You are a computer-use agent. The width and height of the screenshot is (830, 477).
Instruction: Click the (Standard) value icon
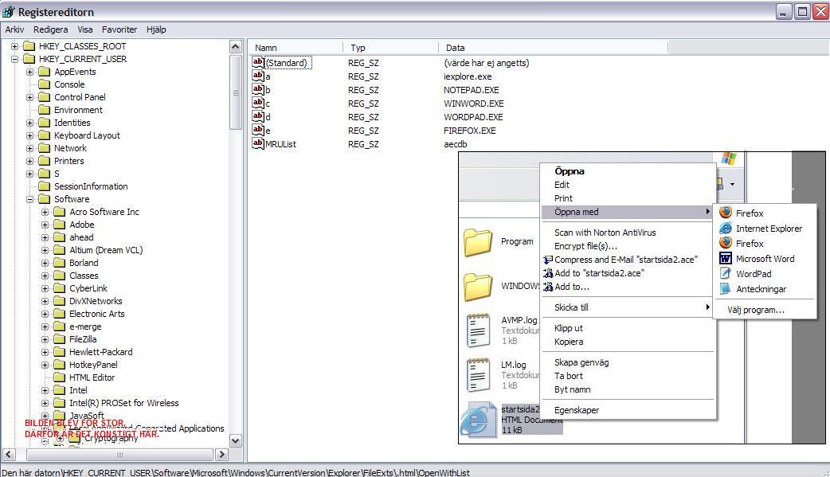tap(258, 62)
